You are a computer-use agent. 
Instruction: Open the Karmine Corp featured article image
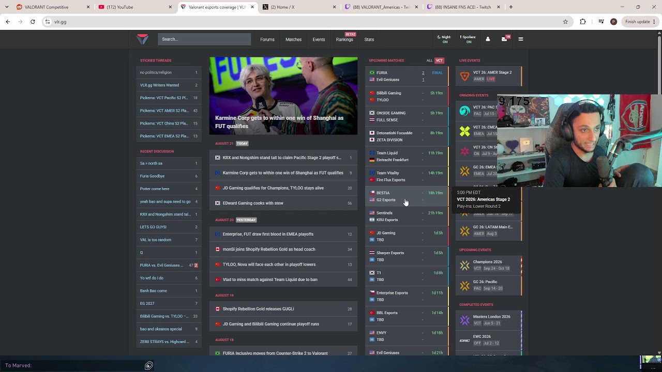(283, 96)
